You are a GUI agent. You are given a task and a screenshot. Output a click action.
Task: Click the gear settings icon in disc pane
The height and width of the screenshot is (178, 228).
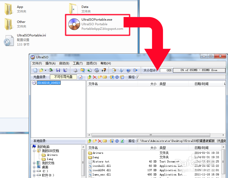click(x=117, y=77)
